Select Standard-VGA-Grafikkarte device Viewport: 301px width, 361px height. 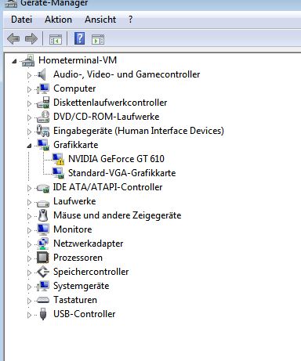click(x=121, y=173)
